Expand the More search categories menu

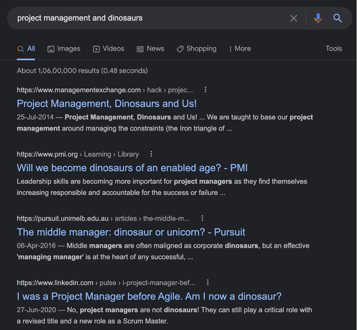click(240, 49)
